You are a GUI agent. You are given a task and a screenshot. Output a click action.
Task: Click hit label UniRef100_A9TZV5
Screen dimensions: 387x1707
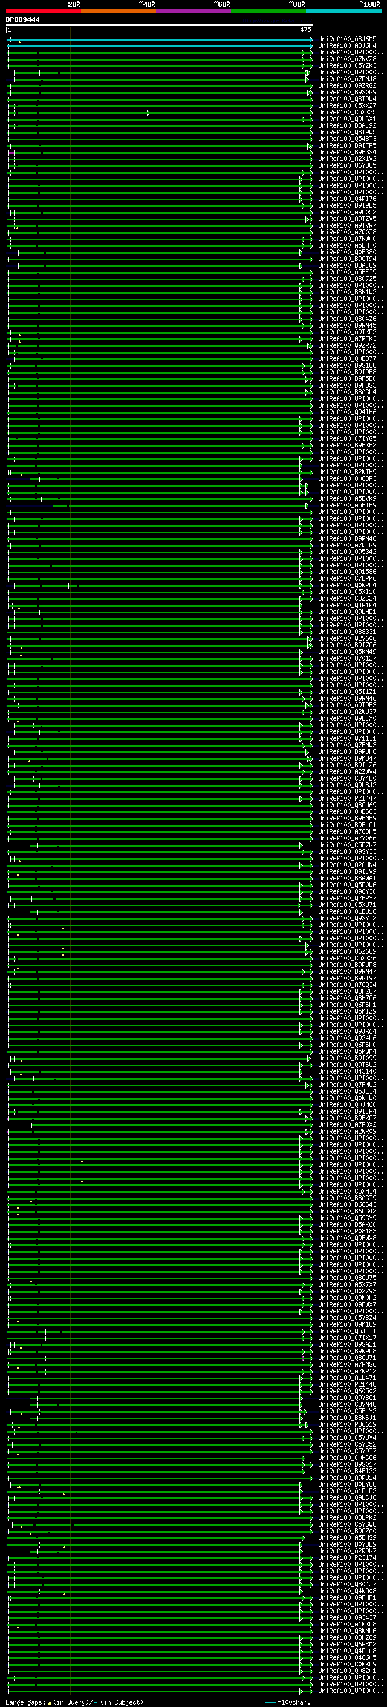coord(347,219)
